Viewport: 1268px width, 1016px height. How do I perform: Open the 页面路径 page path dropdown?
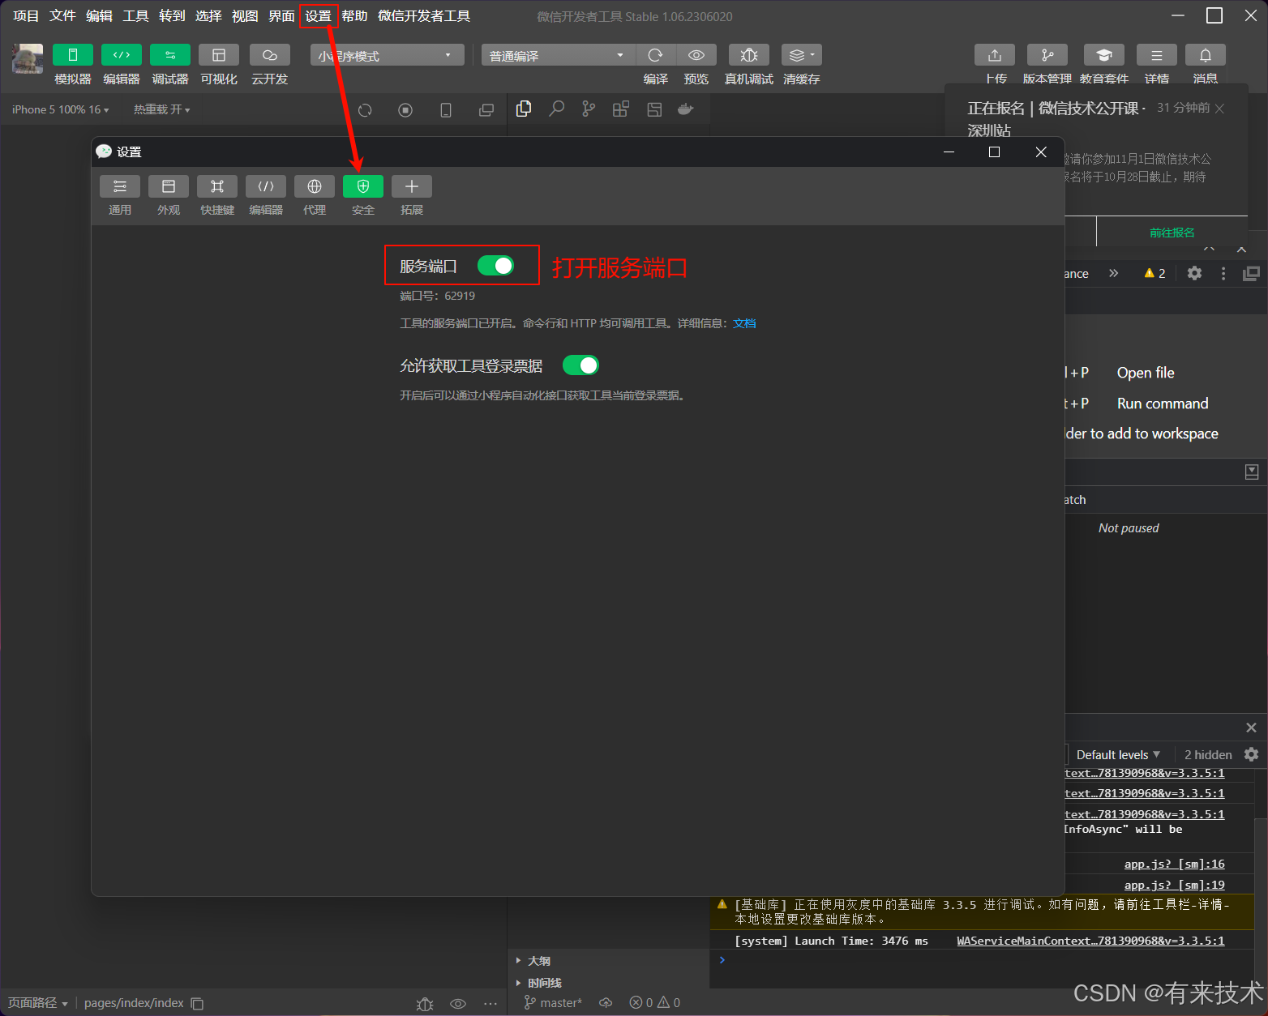click(38, 1003)
